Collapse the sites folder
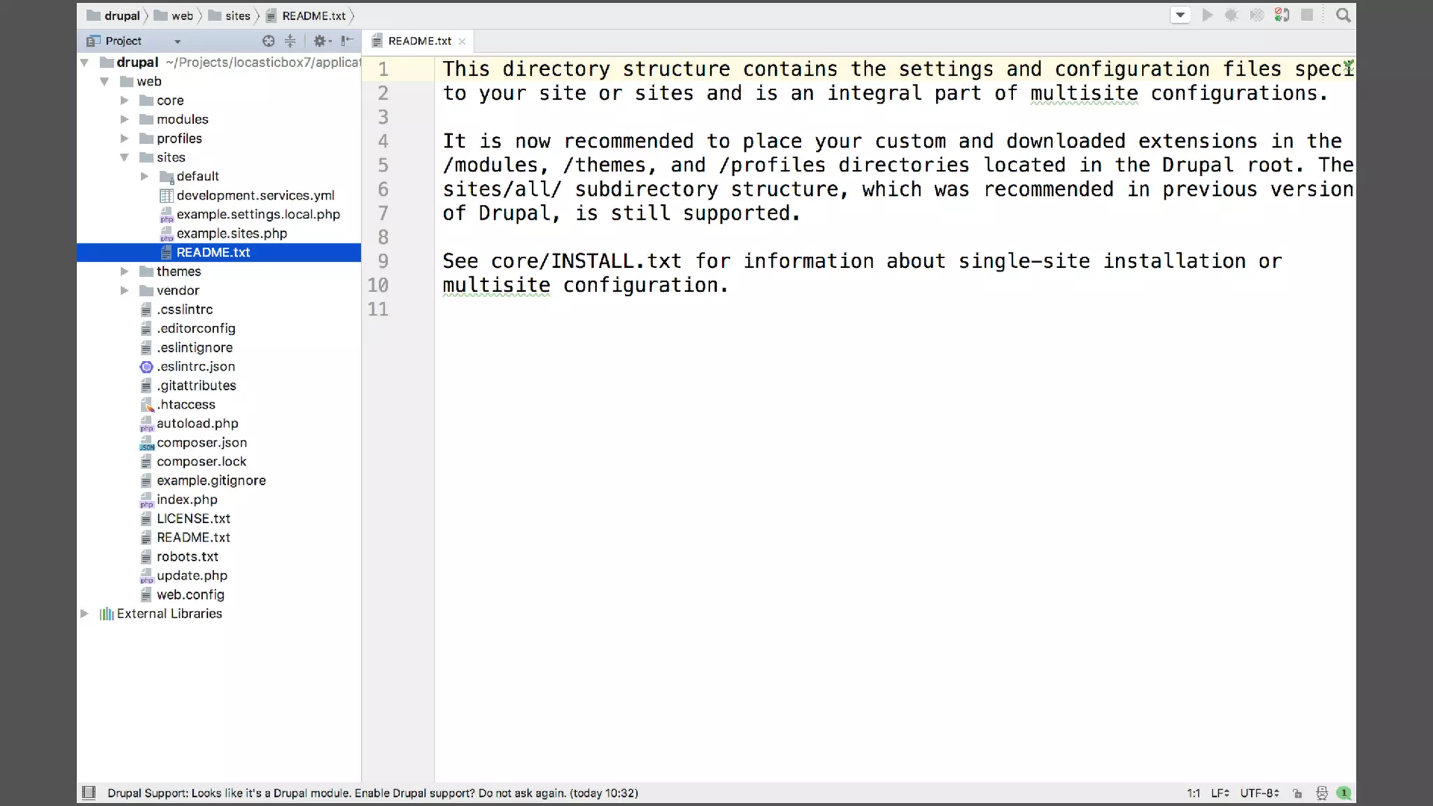 (125, 157)
